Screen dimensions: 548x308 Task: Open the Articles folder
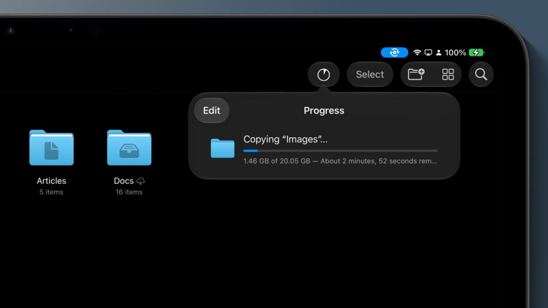click(x=51, y=148)
